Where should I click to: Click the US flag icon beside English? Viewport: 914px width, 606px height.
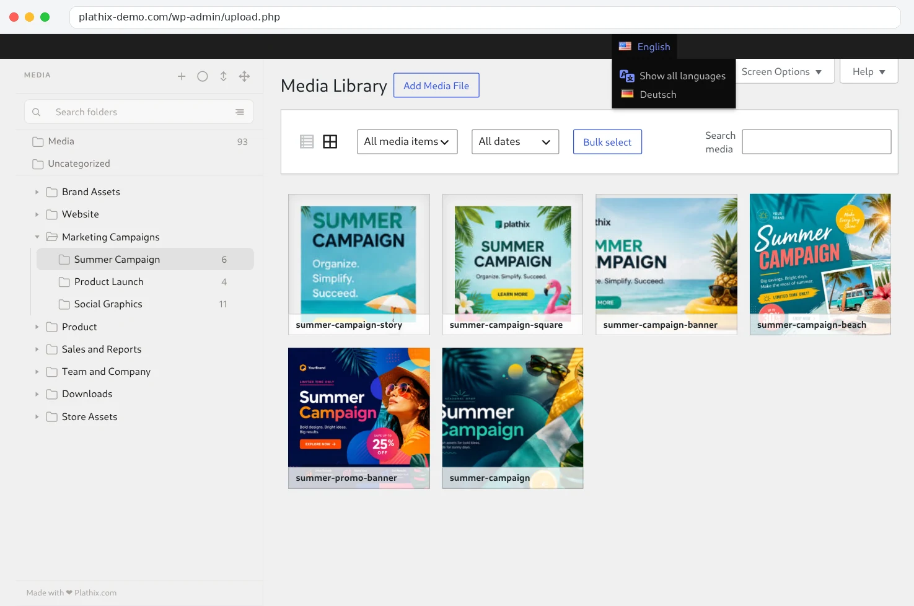tap(625, 46)
